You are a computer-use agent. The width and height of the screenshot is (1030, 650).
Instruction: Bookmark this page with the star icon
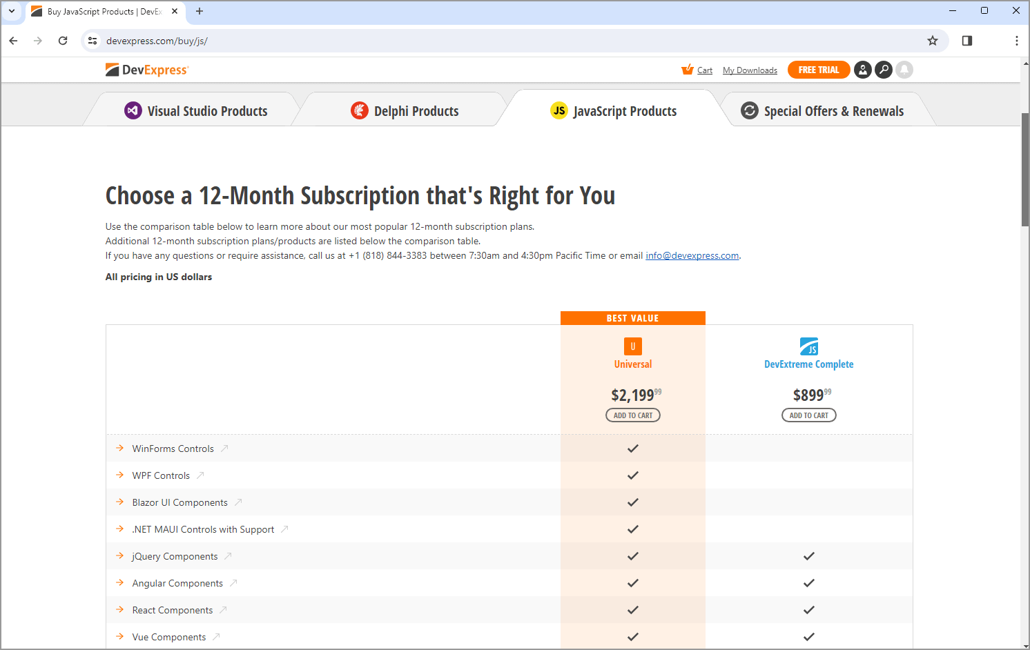(x=932, y=41)
